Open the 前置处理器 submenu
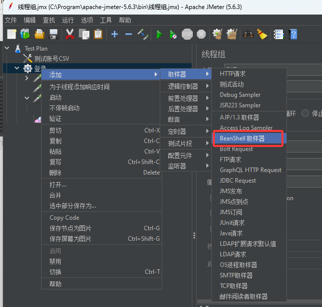 186,98
